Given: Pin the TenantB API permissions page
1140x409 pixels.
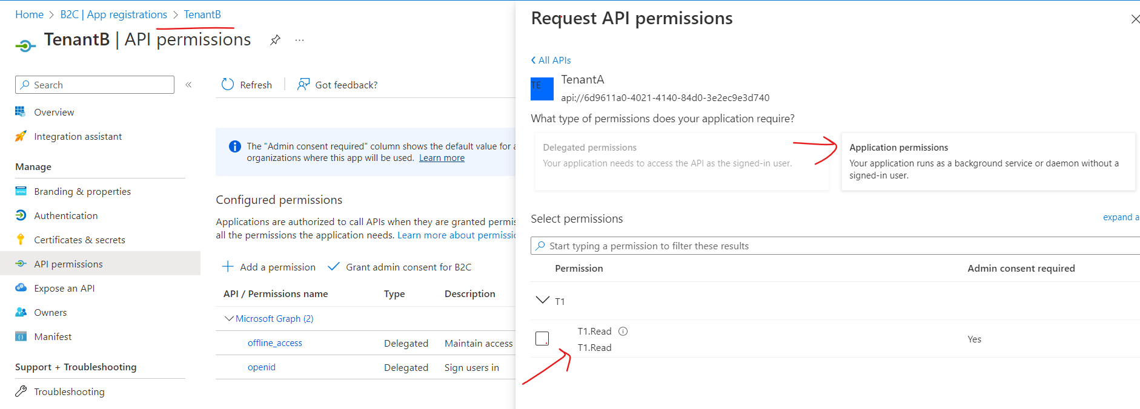Looking at the screenshot, I should pos(275,40).
